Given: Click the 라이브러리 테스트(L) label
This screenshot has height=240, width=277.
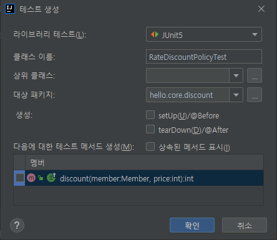Looking at the screenshot, I should pos(50,34).
